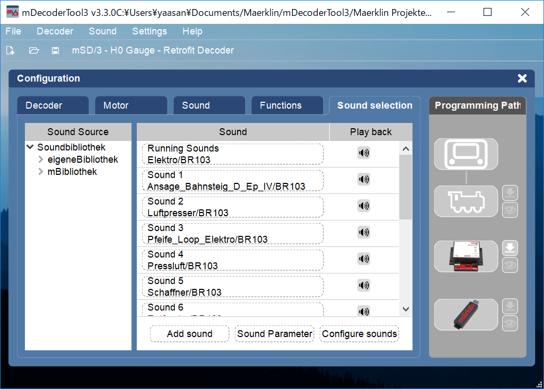Save project using the floppy disk icon
Screen dimensions: 544x389
tap(55, 51)
